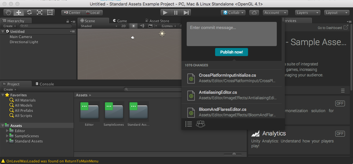The height and width of the screenshot is (164, 353).
Task: Open Collab teammates icon
Action: coord(201,124)
